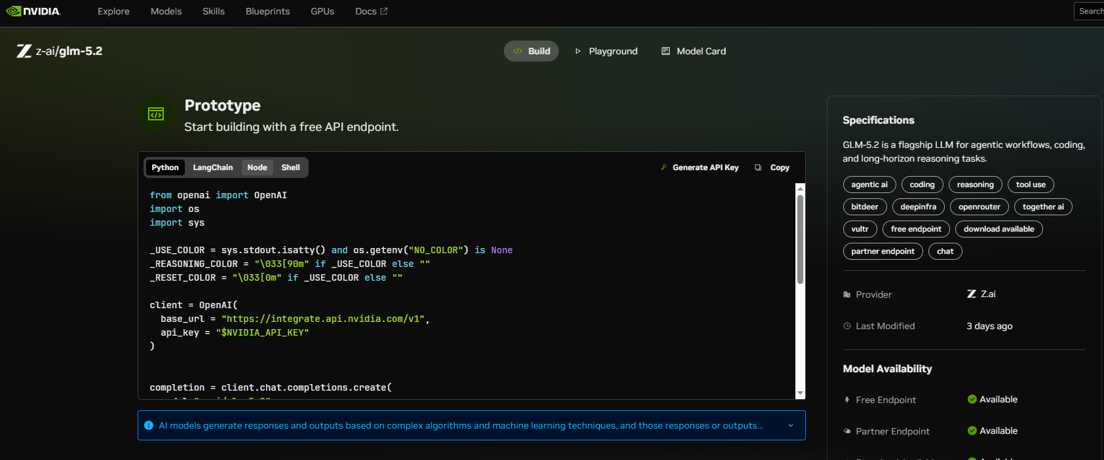Select the Shell code tab
1104x460 pixels.
coord(291,168)
